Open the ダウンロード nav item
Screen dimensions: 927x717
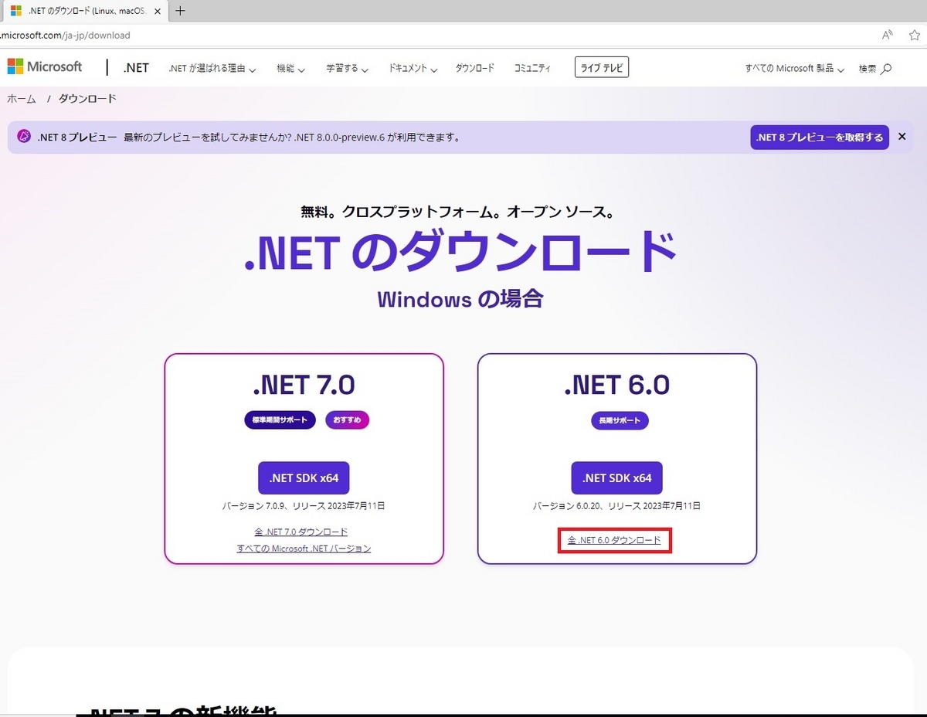[x=474, y=69]
